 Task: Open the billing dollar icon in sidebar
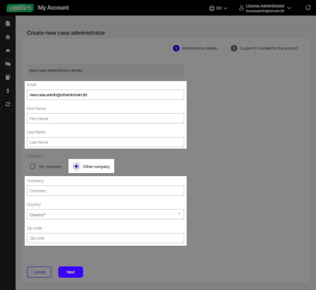coord(8,91)
